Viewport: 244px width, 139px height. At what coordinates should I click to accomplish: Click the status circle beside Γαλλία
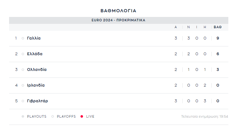pyautogui.click(x=23, y=38)
